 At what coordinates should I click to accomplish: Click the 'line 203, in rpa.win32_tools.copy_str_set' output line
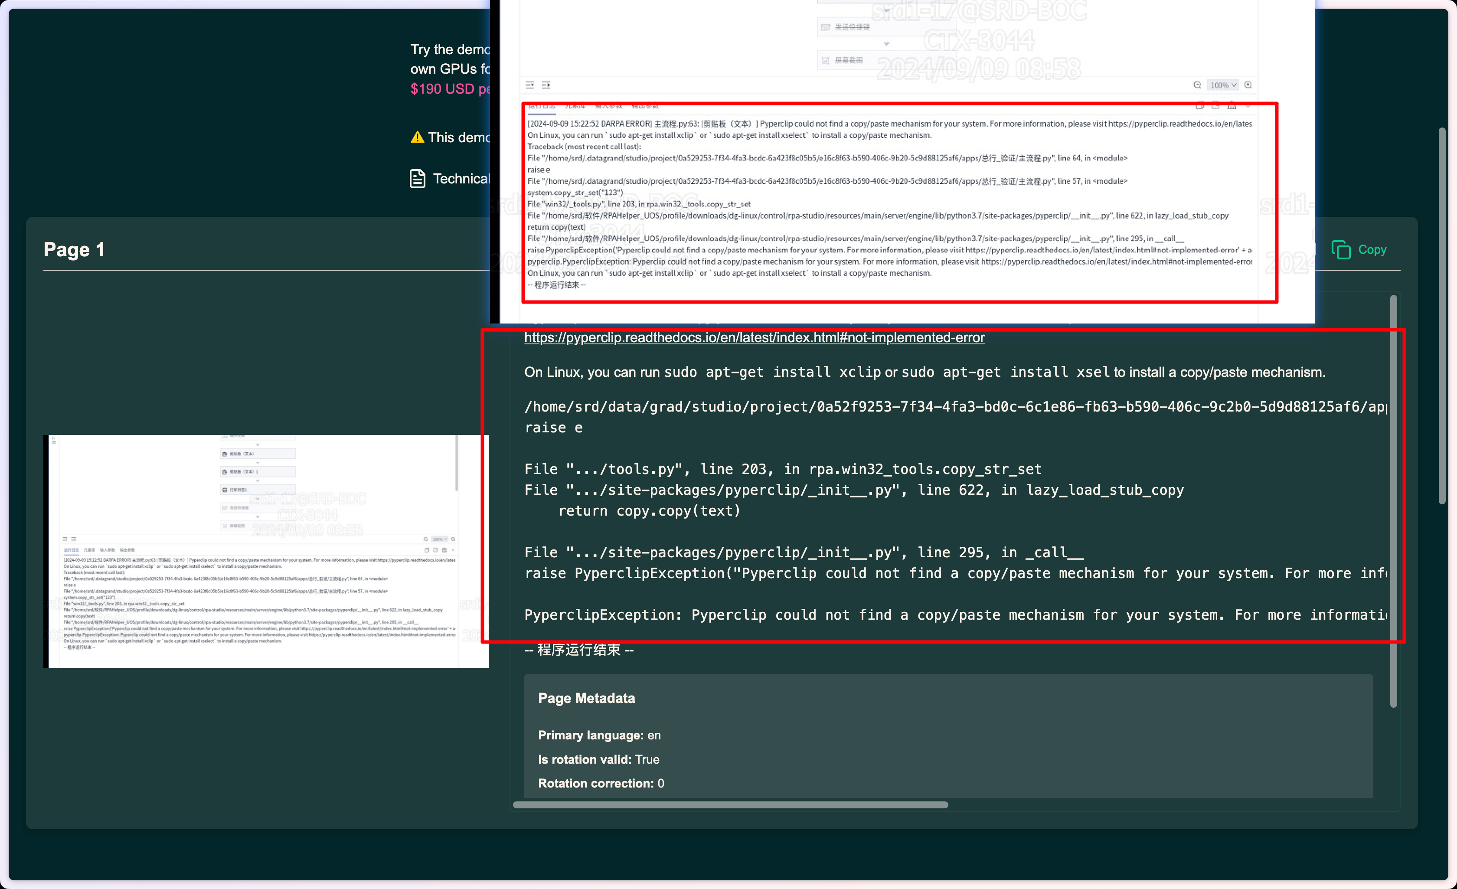pos(783,469)
